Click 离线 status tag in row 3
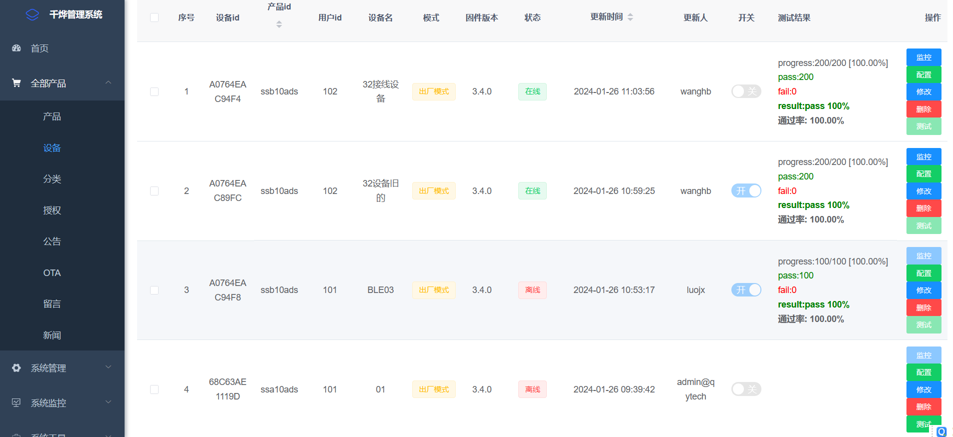 [532, 290]
